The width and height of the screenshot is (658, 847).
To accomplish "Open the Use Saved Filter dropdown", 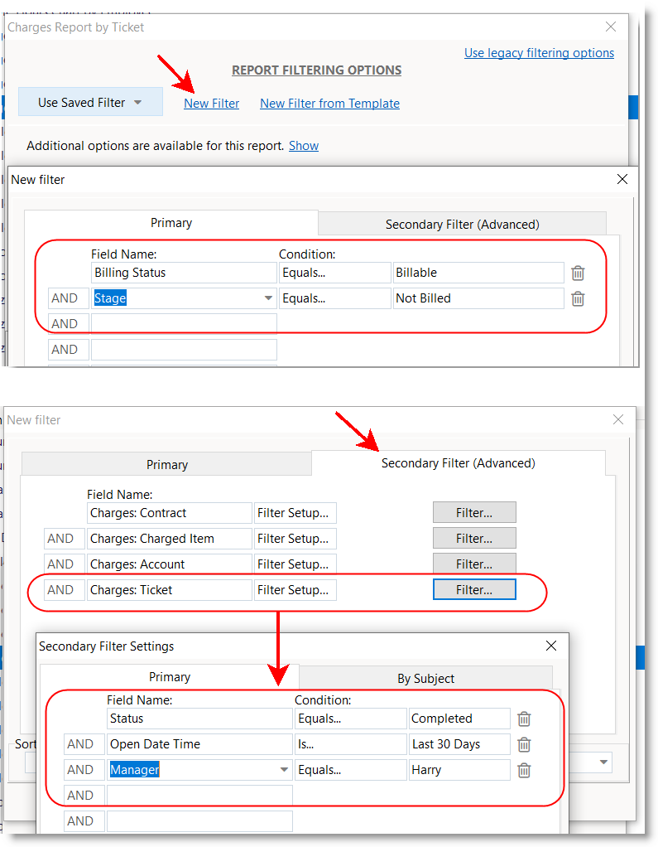I will tap(90, 103).
